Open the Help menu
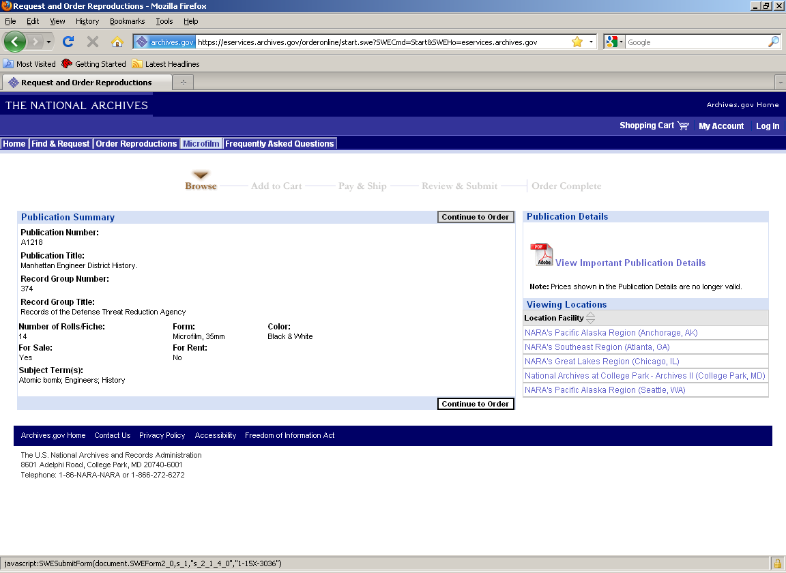Screen dimensions: 786x573 [190, 21]
